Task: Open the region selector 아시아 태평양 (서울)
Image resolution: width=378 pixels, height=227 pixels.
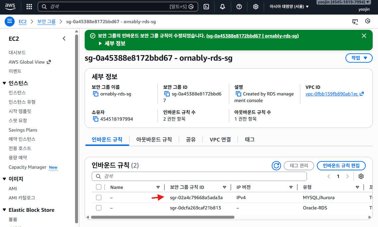Action: tap(289, 7)
